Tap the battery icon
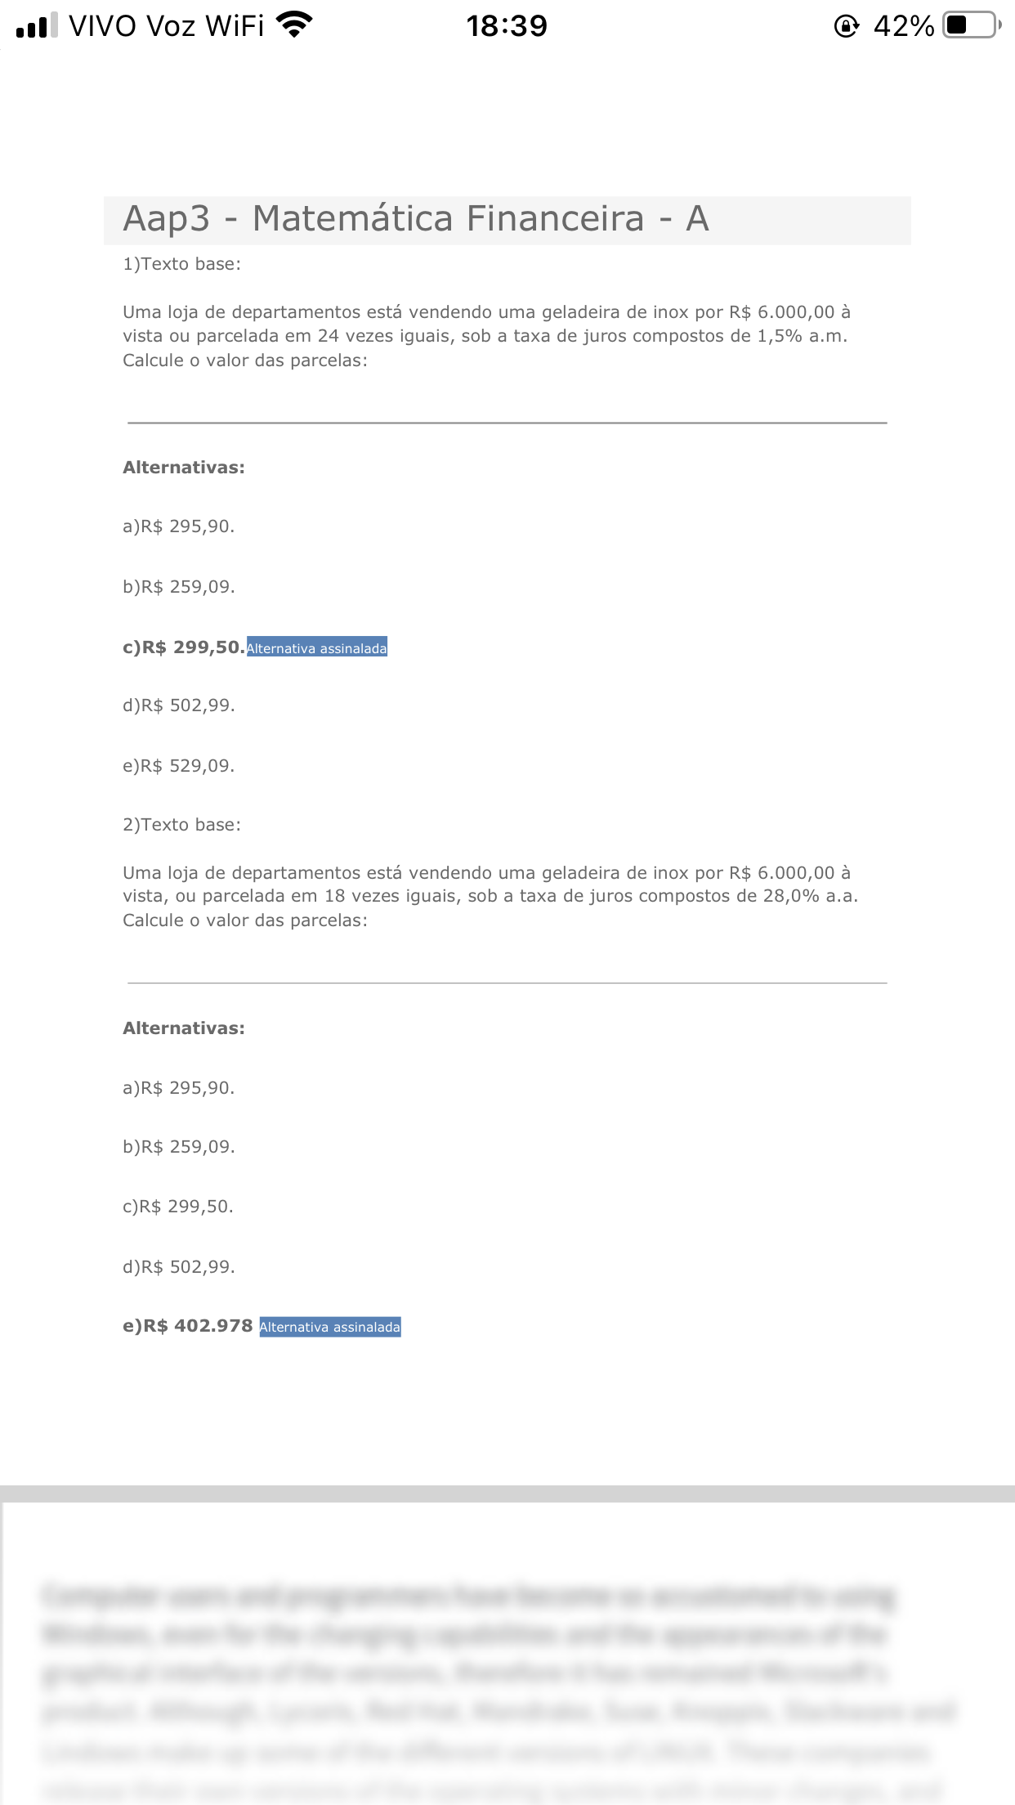The height and width of the screenshot is (1805, 1015). pyautogui.click(x=971, y=25)
